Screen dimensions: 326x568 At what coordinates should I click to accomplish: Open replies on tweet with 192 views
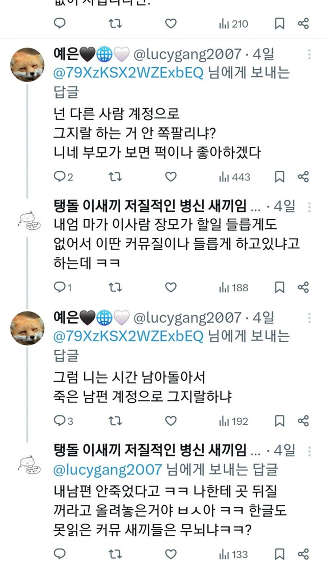pos(61,421)
